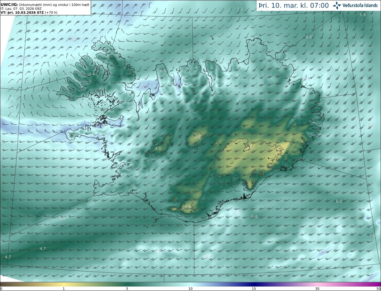Click the 'IT: Lau. 07. 03. 2026 09Z' line
381x291 pixels.
pyautogui.click(x=21, y=9)
